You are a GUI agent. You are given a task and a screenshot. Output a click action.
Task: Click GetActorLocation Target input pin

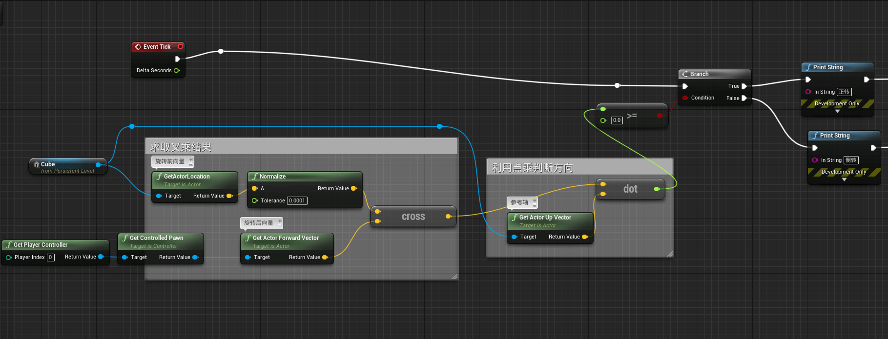[x=159, y=196]
